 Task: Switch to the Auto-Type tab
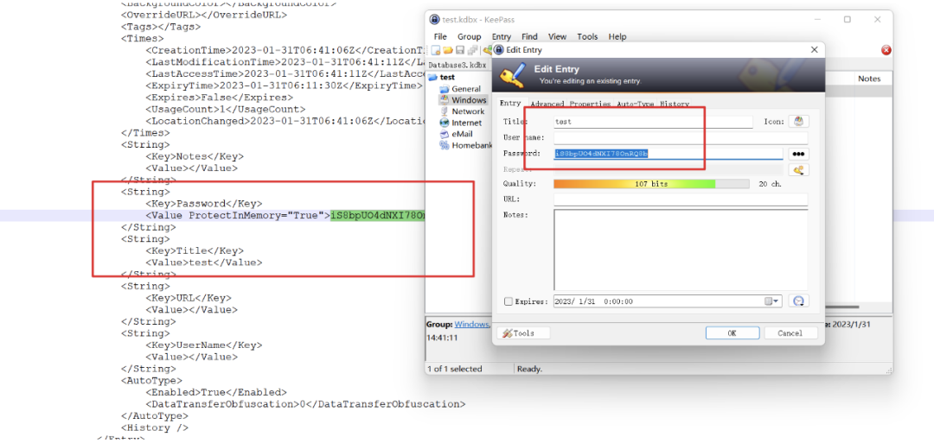point(635,104)
